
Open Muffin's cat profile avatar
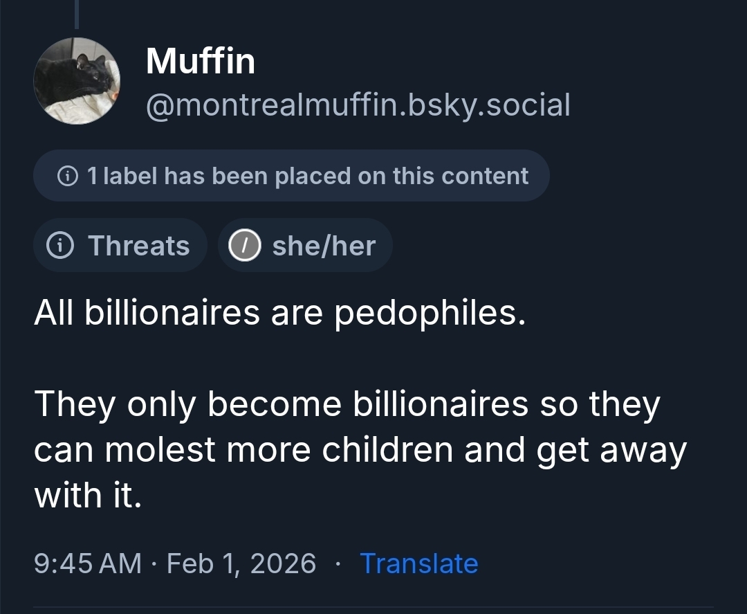click(77, 82)
